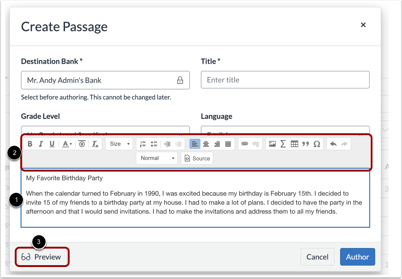
Task: Click the Author button
Action: 357,257
